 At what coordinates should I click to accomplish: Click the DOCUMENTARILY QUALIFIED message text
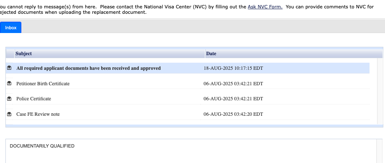pos(42,146)
